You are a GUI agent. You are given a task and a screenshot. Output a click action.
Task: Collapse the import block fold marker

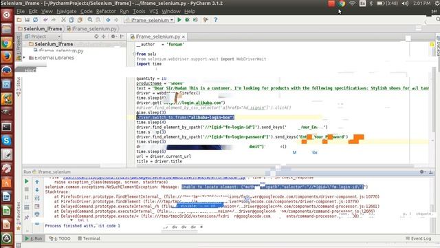tap(135, 54)
